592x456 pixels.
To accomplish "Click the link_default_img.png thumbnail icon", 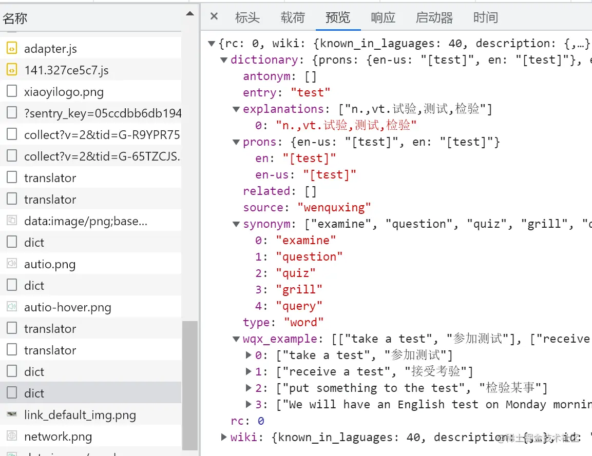I will [12, 414].
